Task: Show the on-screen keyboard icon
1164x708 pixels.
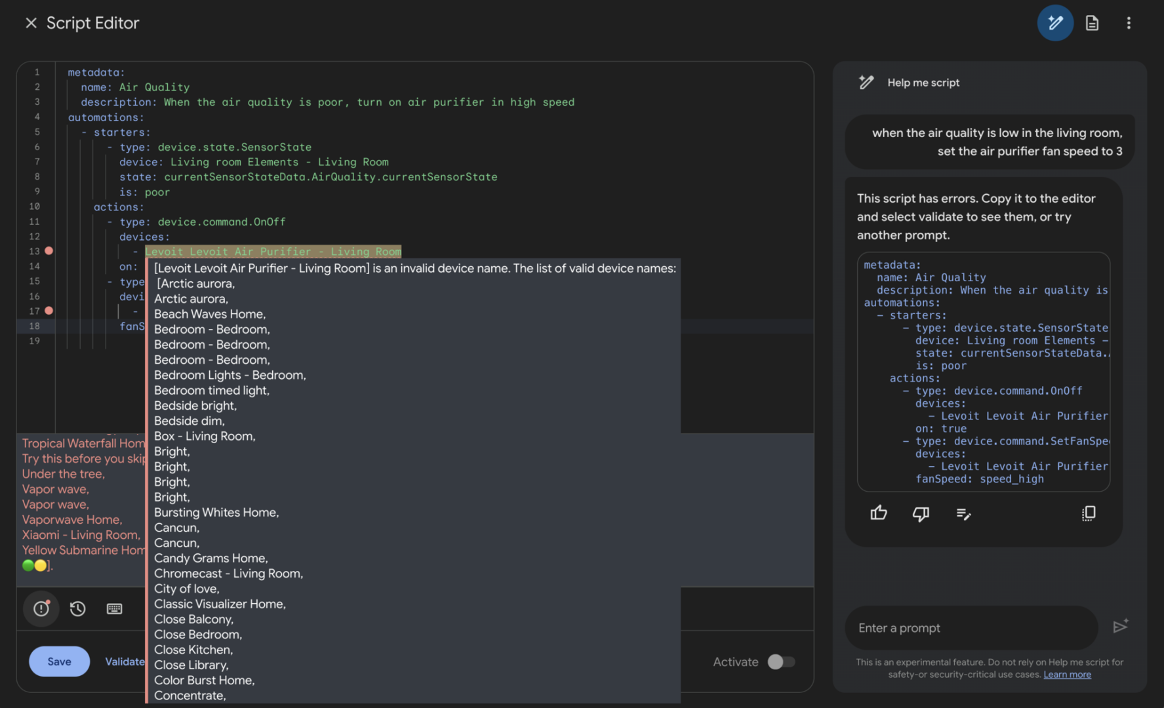Action: 114,608
